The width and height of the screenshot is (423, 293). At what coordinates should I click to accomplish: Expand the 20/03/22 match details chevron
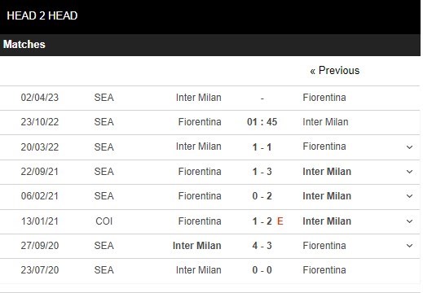(409, 147)
